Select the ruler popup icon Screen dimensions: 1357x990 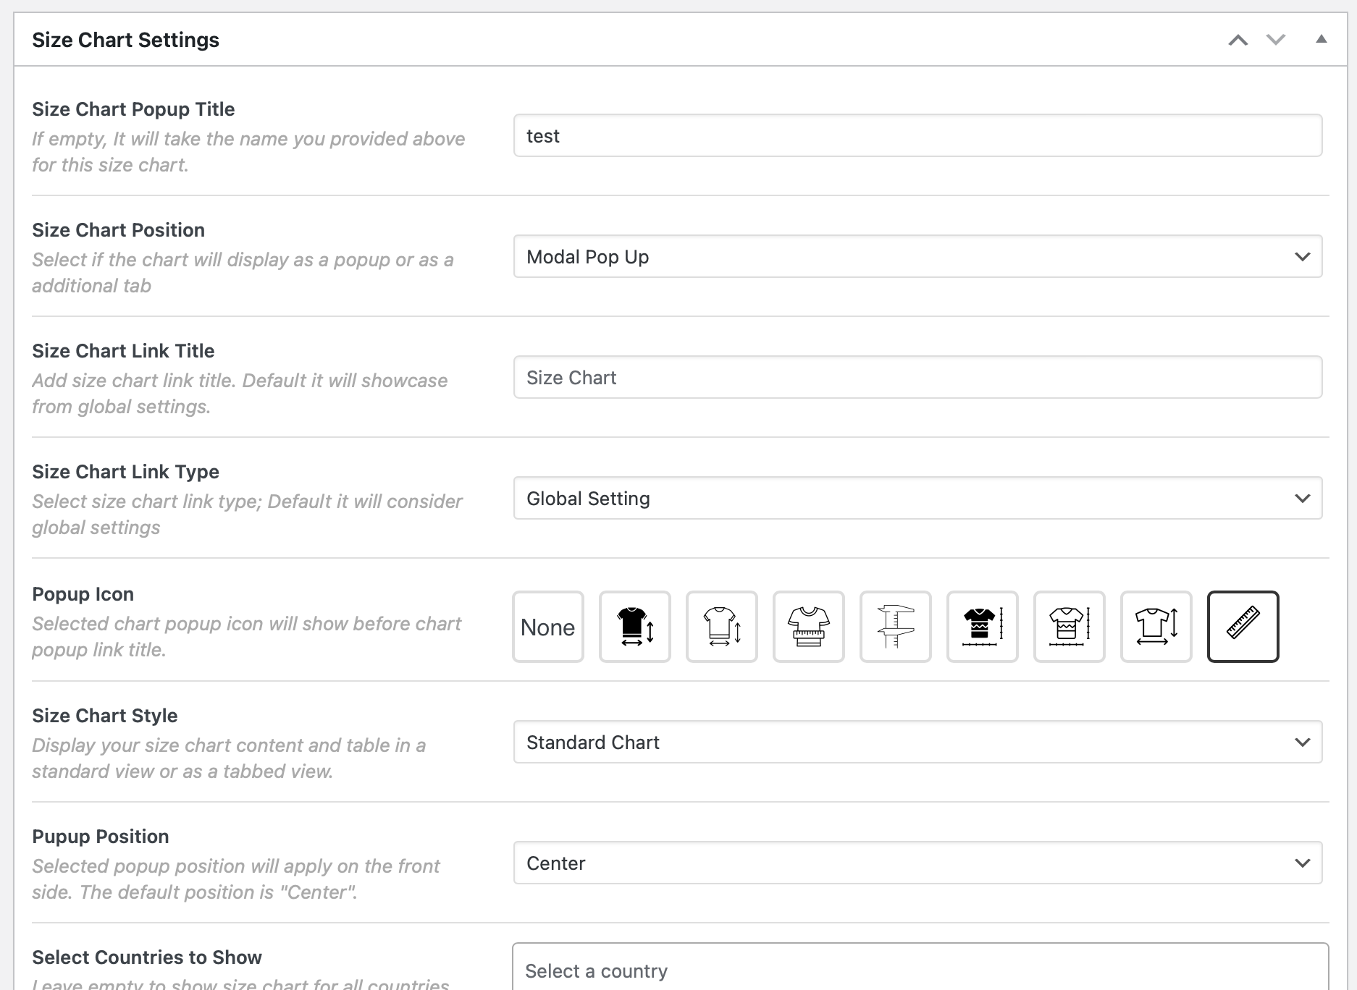tap(1243, 627)
